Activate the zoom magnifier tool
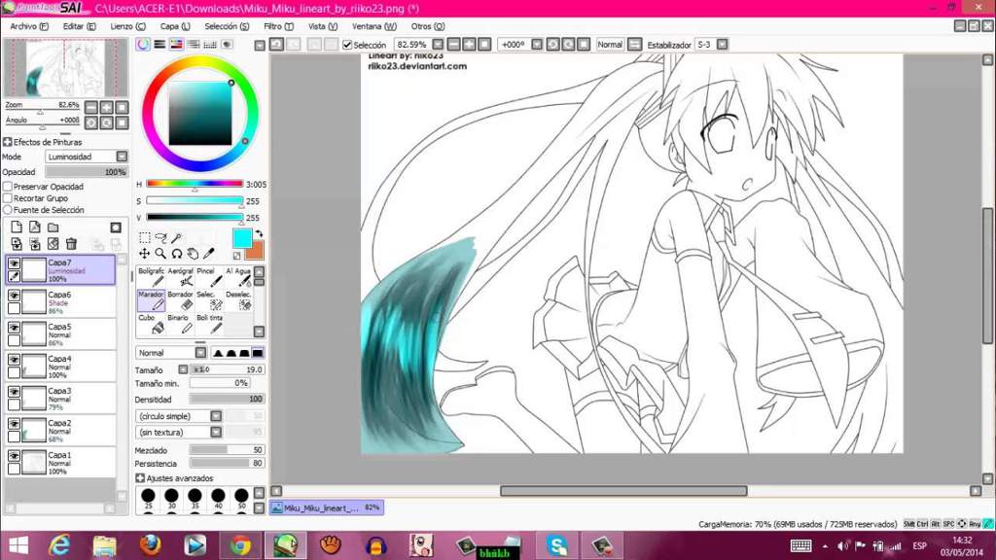The image size is (996, 560). (160, 254)
